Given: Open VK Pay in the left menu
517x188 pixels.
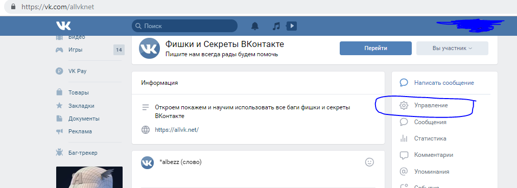Looking at the screenshot, I should coord(77,71).
